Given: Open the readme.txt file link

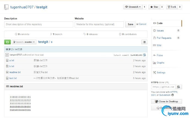Looking at the screenshot, I should pos(15,72).
